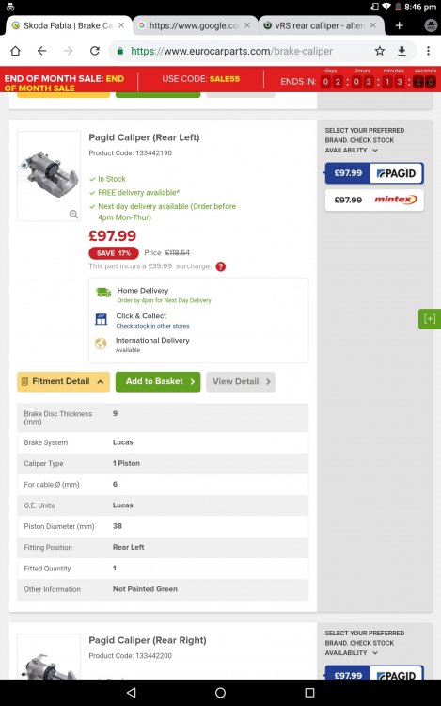Tap the download icon in address bar
Viewport: 441px width, 706px height.
pos(402,51)
